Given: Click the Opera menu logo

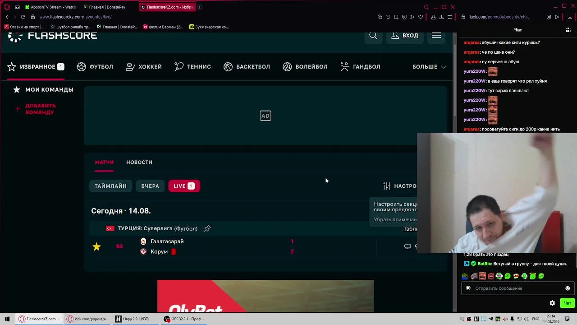Looking at the screenshot, I should [7, 7].
